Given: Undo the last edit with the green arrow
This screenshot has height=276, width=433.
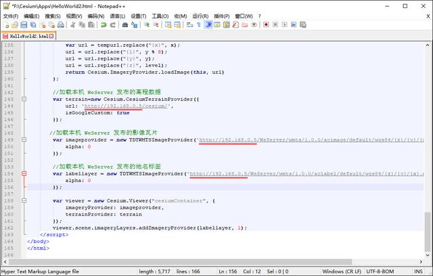Looking at the screenshot, I should pos(104,25).
